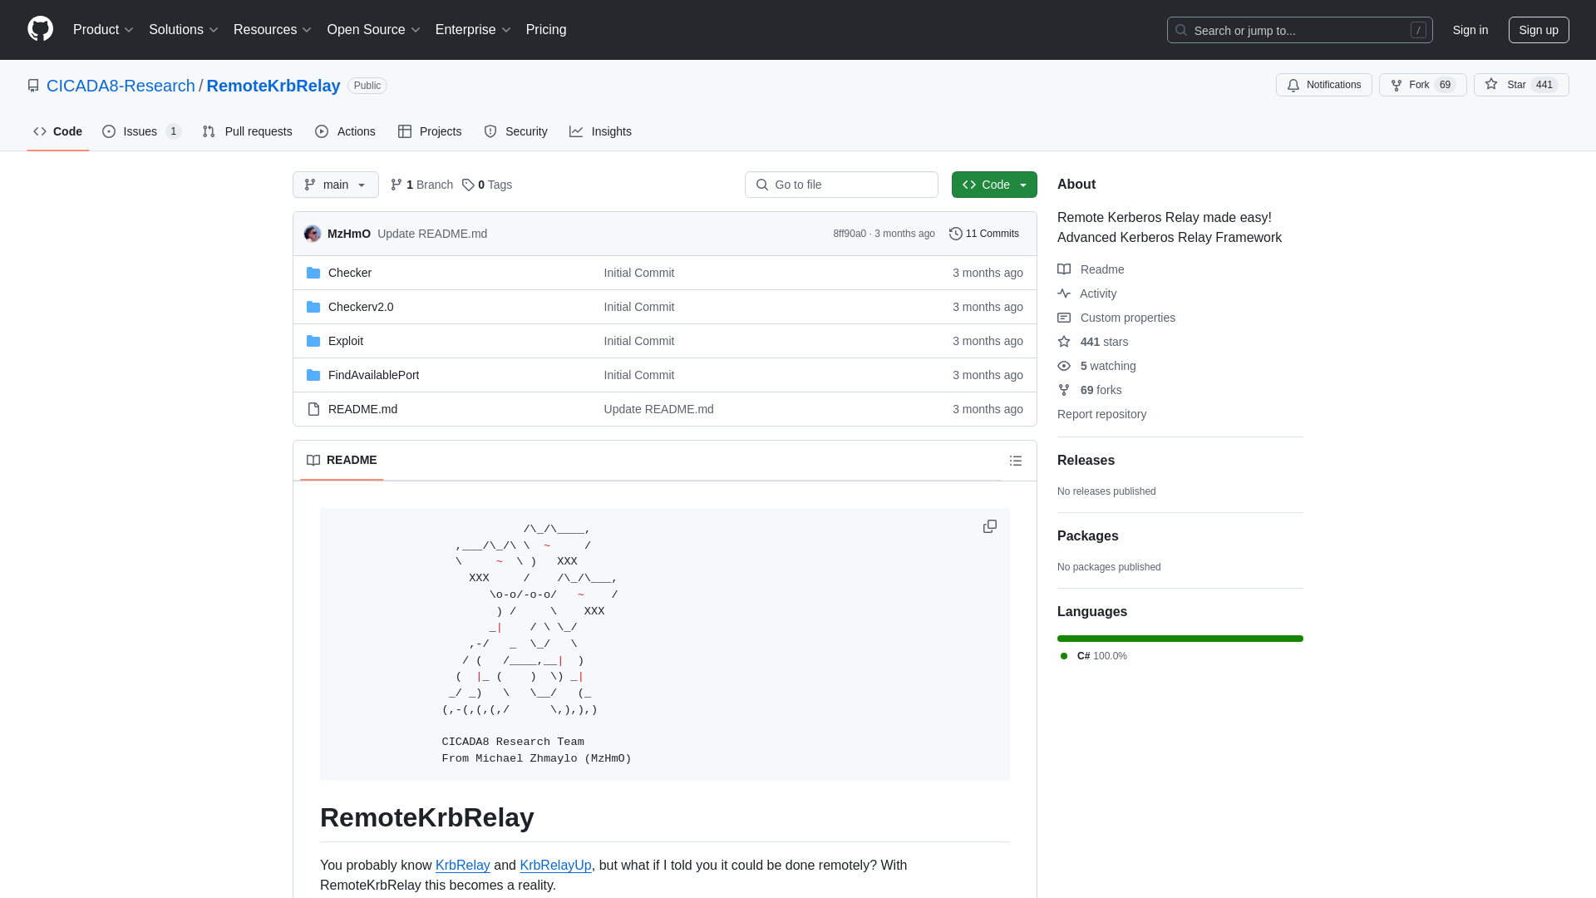Open the Pull requests tab
Screen dimensions: 1596x898
pos(247,131)
